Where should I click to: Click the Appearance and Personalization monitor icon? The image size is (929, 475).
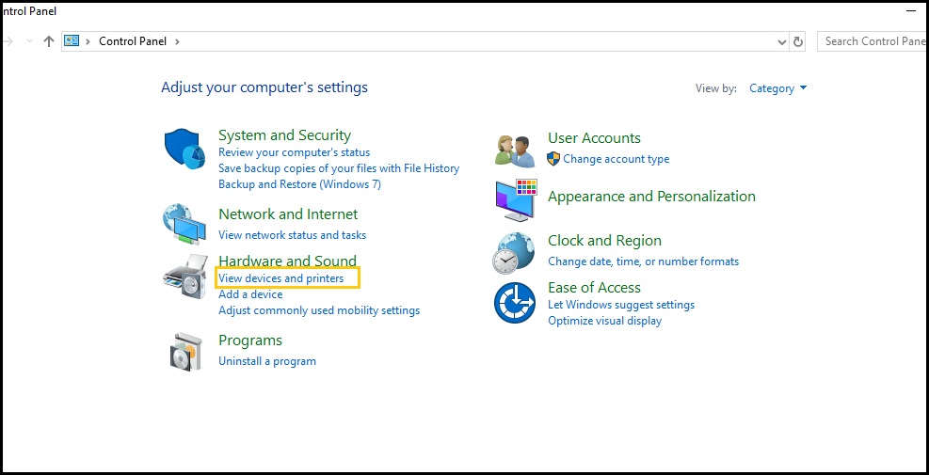pyautogui.click(x=515, y=198)
